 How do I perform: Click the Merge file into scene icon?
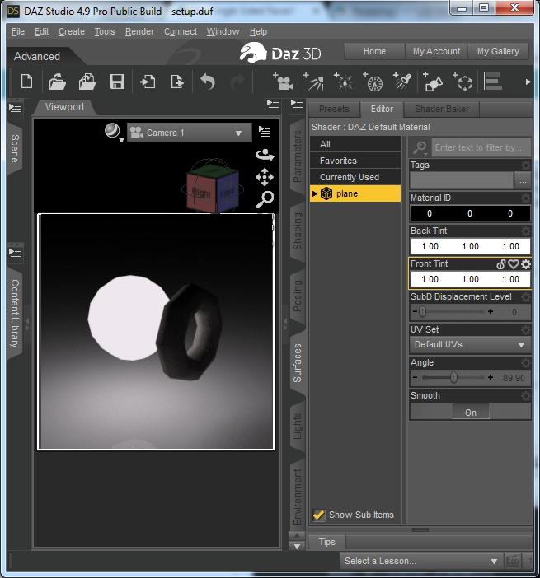coord(87,82)
